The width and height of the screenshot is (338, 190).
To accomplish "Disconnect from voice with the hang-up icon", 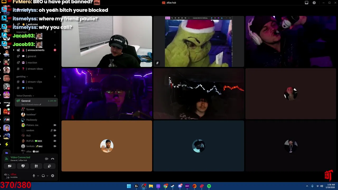I will click(x=53, y=159).
